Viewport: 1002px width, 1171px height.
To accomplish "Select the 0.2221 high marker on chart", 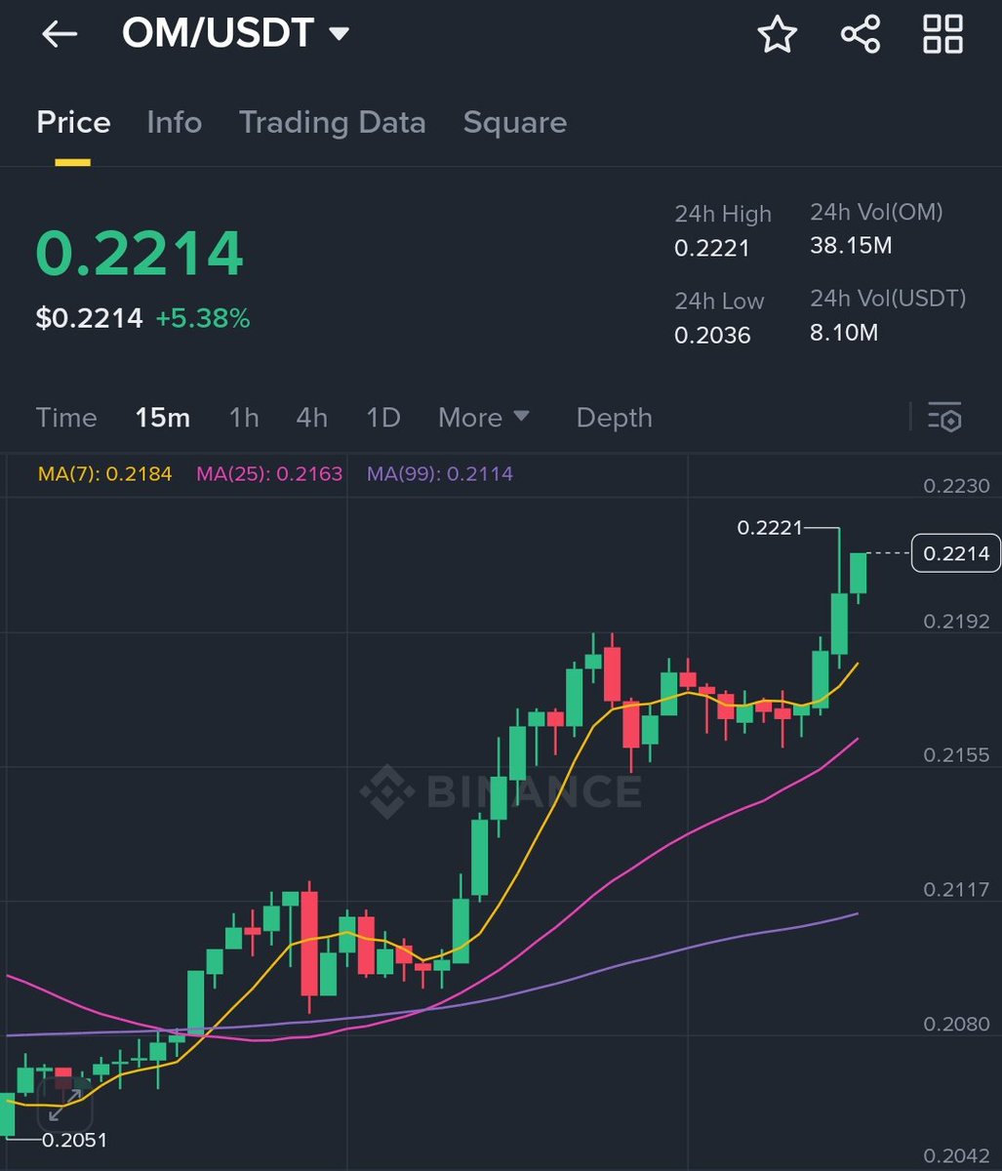I will coord(770,528).
